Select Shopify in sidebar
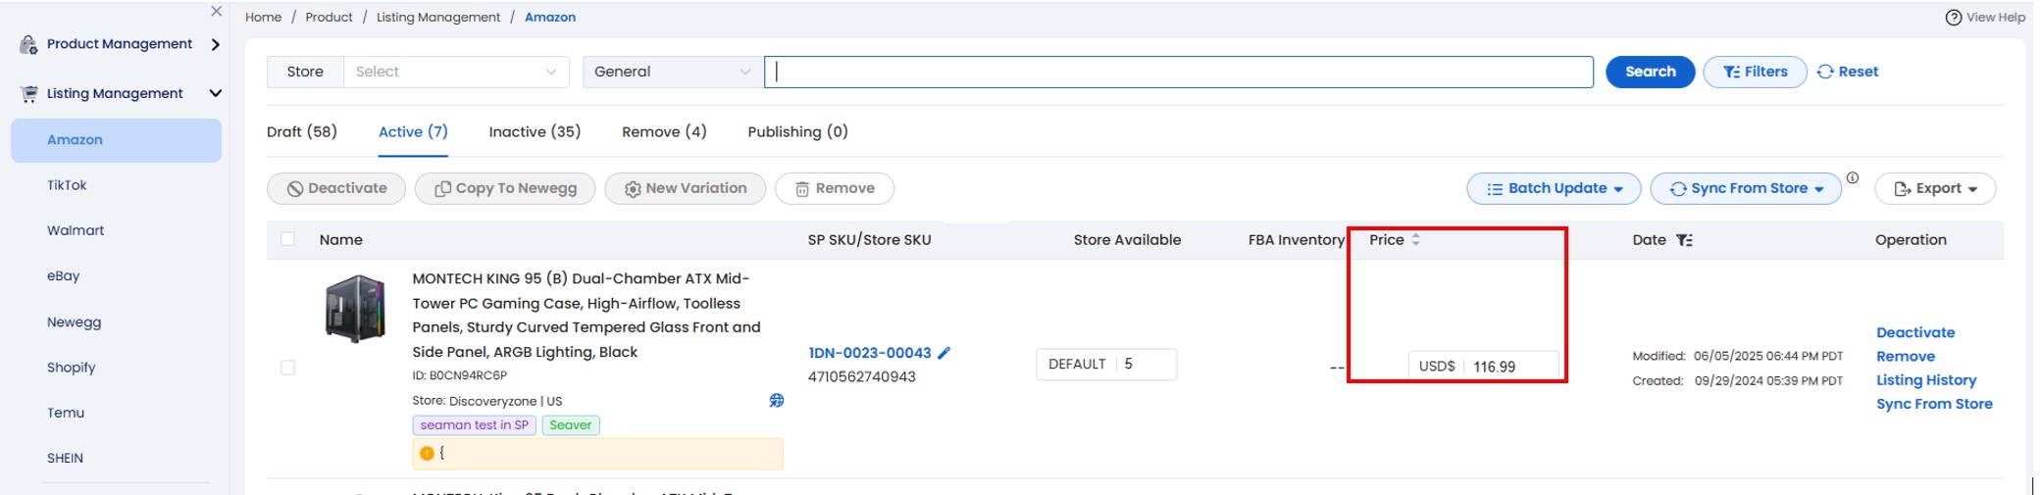This screenshot has width=2041, height=495. 72,368
